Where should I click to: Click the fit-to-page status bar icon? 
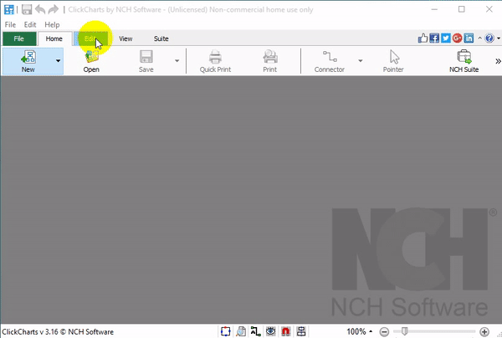click(x=225, y=331)
